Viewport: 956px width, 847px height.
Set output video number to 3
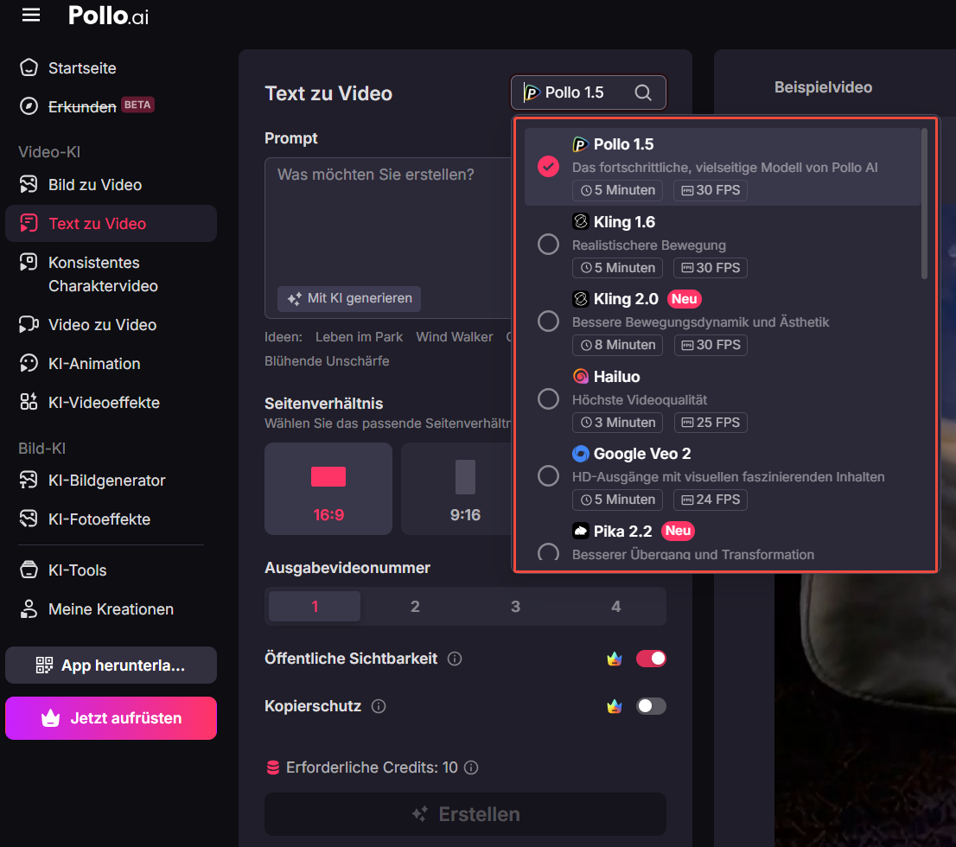516,606
